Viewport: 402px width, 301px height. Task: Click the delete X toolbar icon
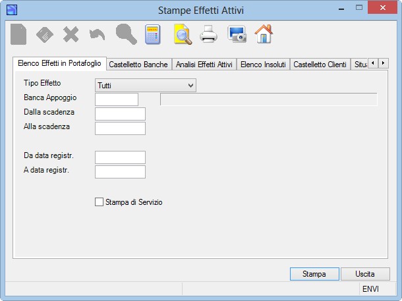click(71, 34)
